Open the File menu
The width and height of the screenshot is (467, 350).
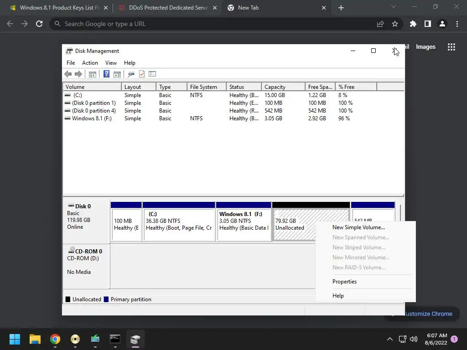(x=71, y=63)
